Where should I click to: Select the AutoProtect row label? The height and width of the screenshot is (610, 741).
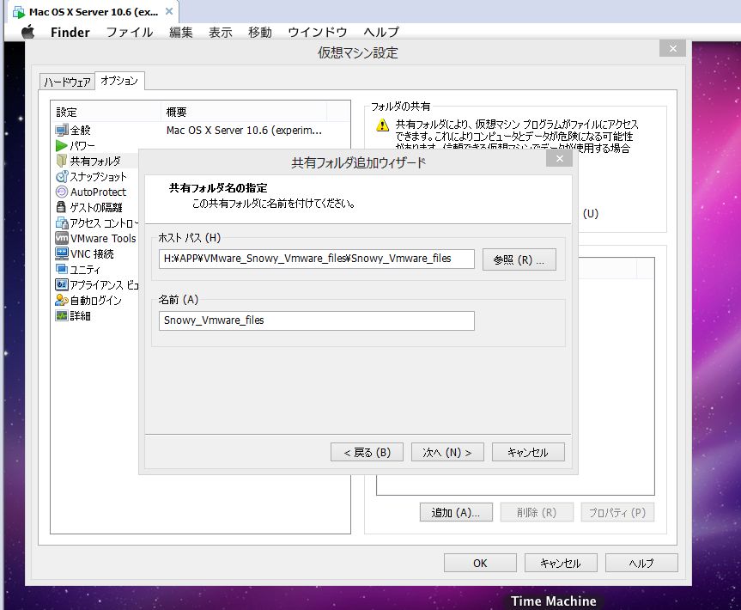click(98, 192)
